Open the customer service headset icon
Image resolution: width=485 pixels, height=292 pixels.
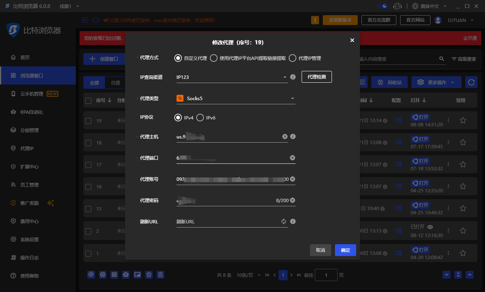[x=397, y=6]
